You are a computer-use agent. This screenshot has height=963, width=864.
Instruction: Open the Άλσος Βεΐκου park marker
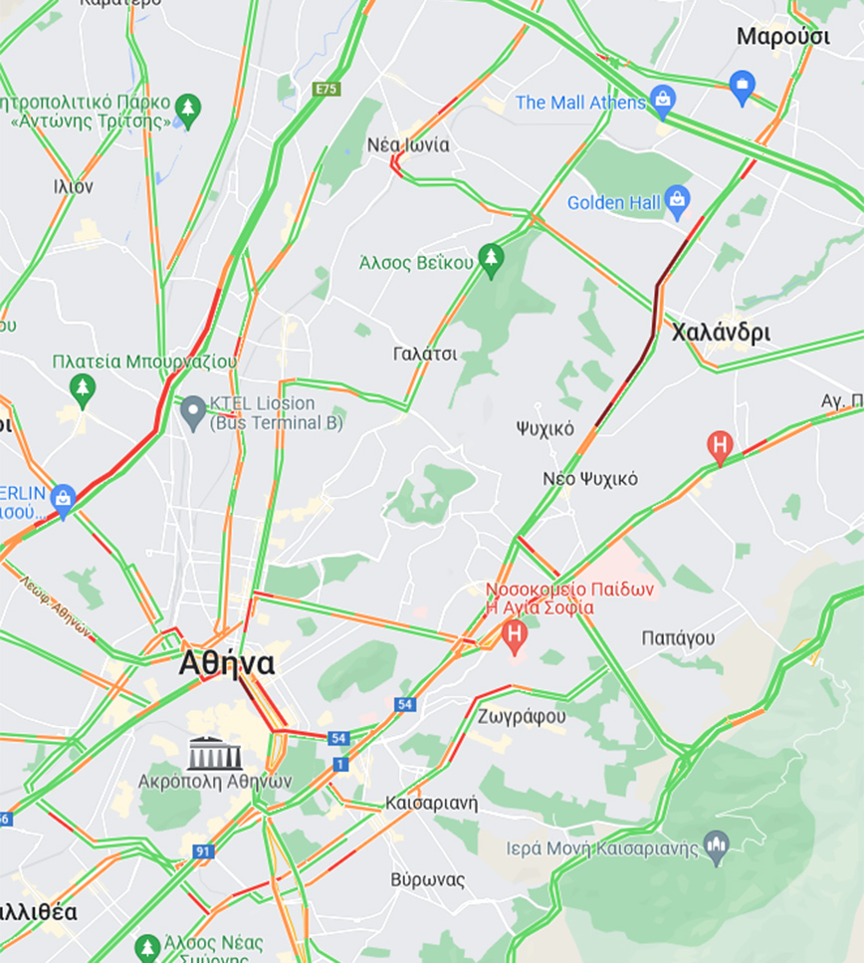[491, 260]
